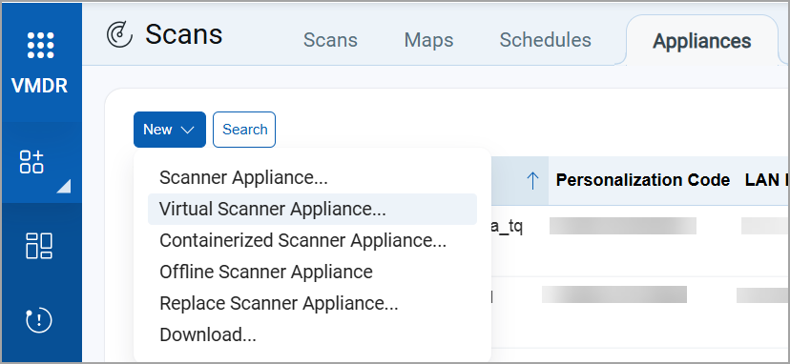This screenshot has height=364, width=790.
Task: Click the radar Scans logo icon
Action: click(120, 35)
